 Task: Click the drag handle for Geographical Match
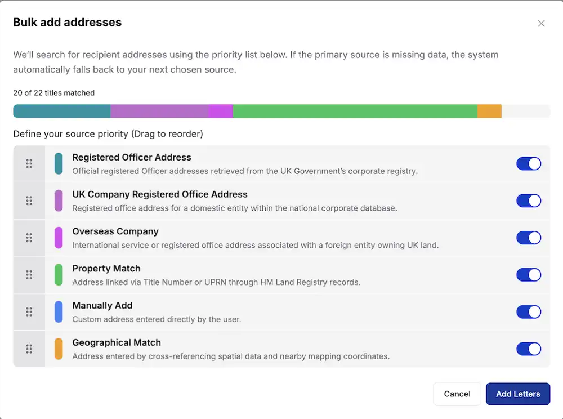click(x=29, y=349)
